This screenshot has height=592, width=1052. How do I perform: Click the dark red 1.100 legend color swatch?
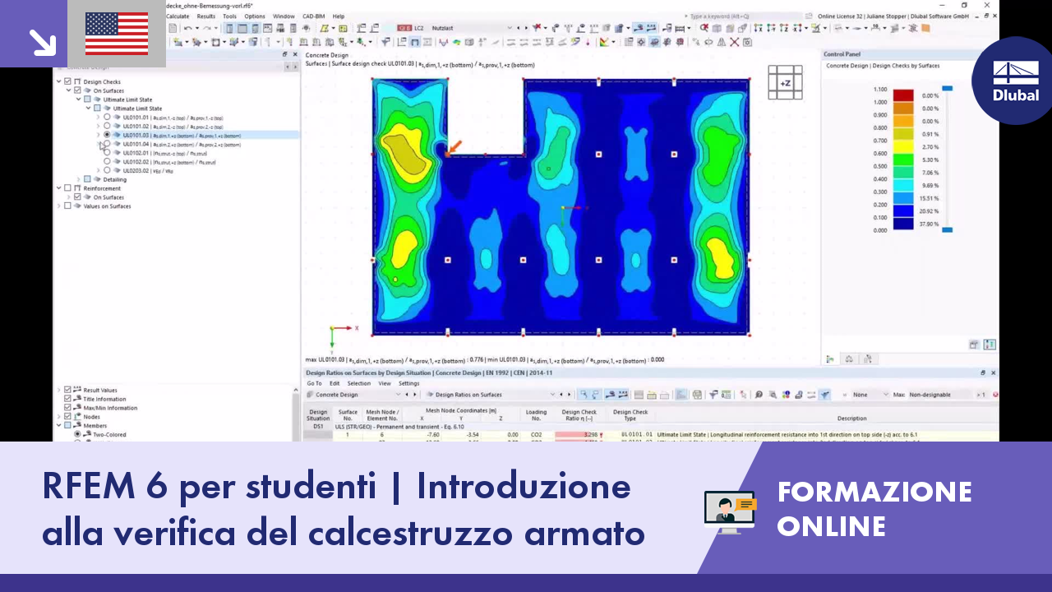click(903, 95)
